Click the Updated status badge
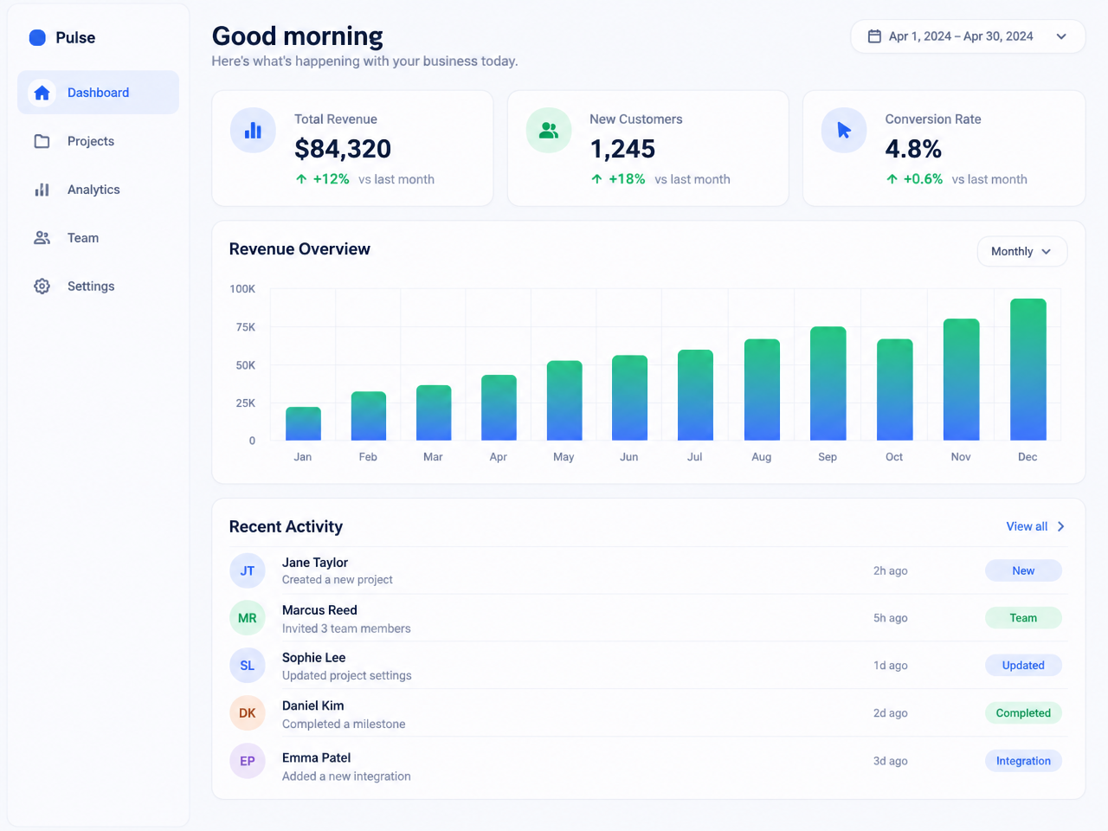The image size is (1108, 831). tap(1023, 666)
